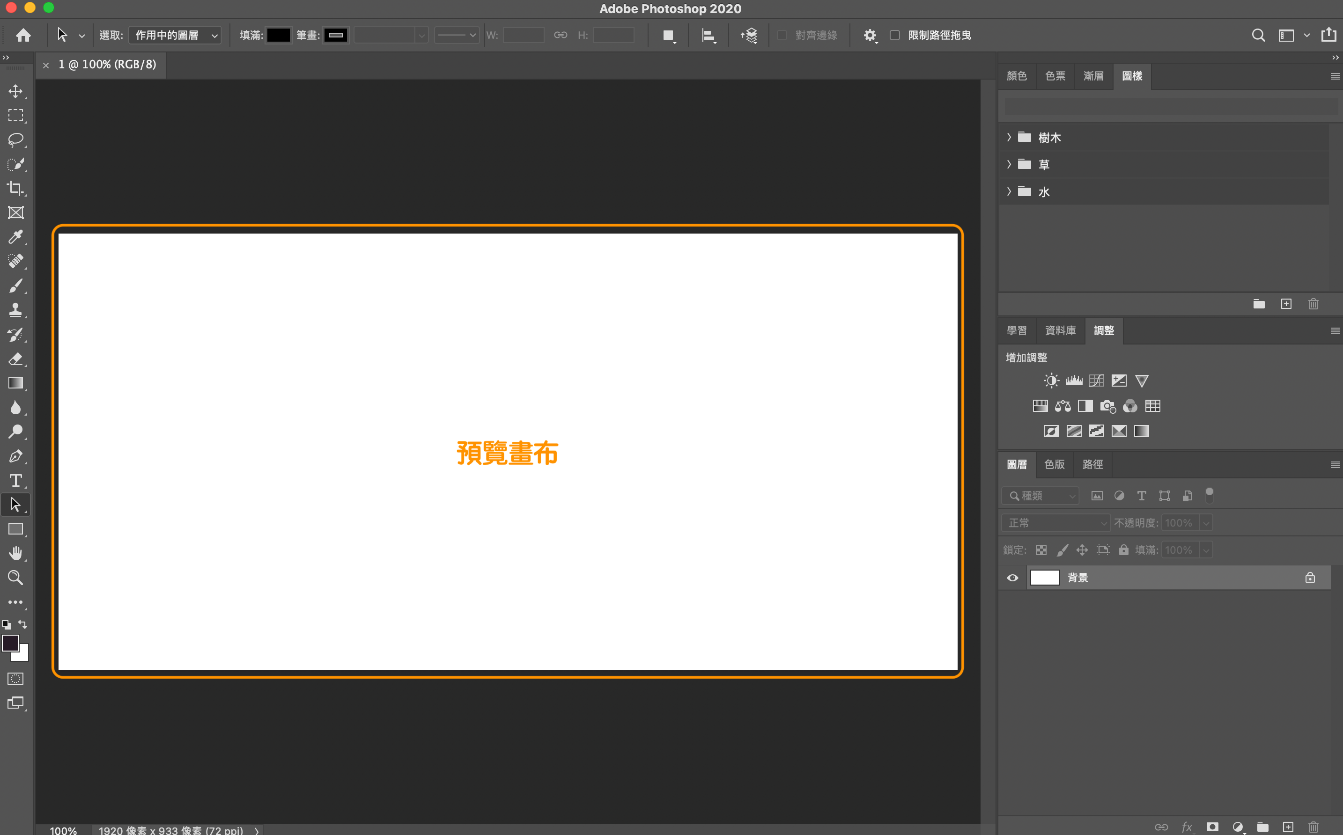Select the Crop tool
This screenshot has height=835, width=1343.
point(15,188)
